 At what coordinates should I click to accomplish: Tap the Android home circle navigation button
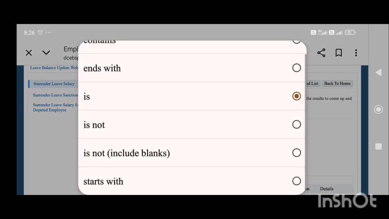point(378,109)
